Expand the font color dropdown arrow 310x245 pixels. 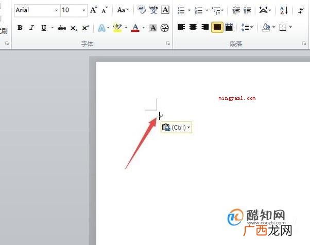(x=144, y=27)
